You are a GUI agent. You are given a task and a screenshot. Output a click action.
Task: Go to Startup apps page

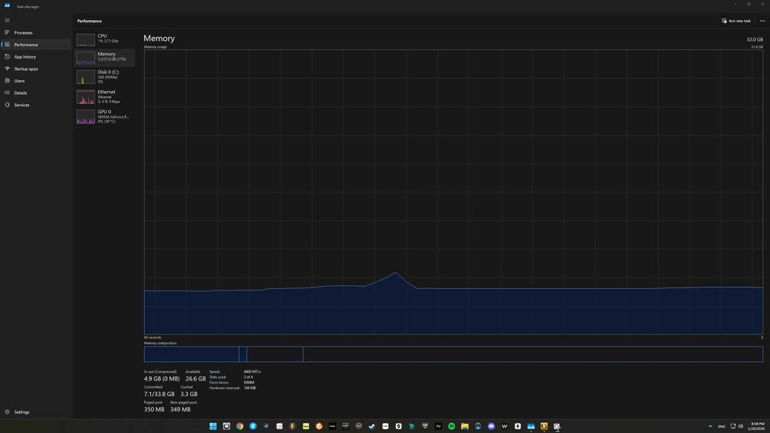pyautogui.click(x=36, y=69)
